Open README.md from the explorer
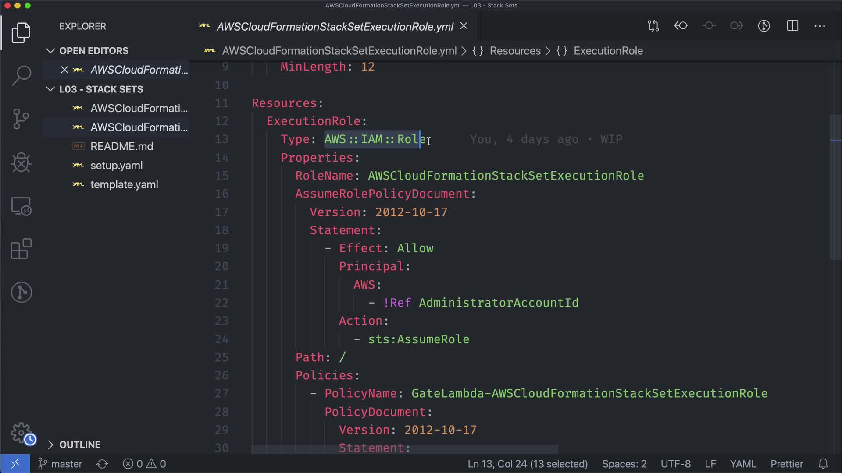The height and width of the screenshot is (473, 842). (x=121, y=146)
